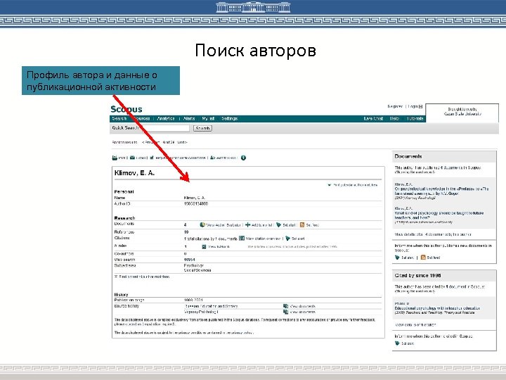The height and width of the screenshot is (380, 506).
Task: Click into the Quick Search input field
Action: [x=164, y=128]
